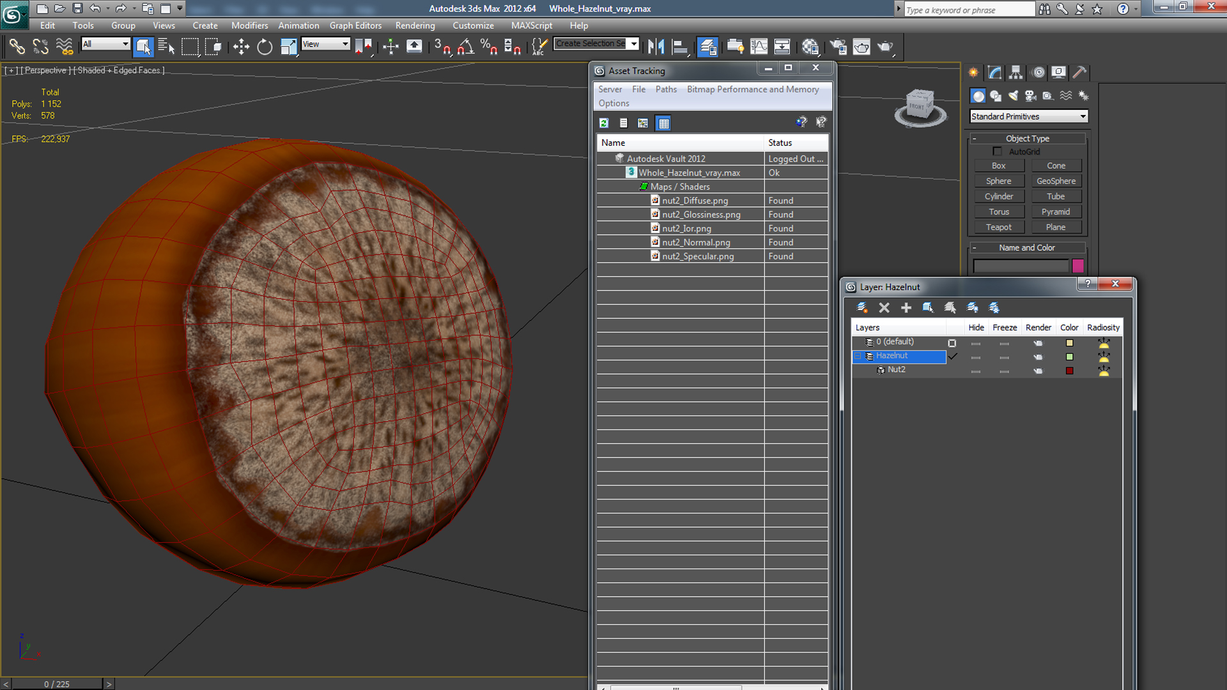Create new layer with plus icon
Viewport: 1227px width, 690px height.
[x=906, y=308]
